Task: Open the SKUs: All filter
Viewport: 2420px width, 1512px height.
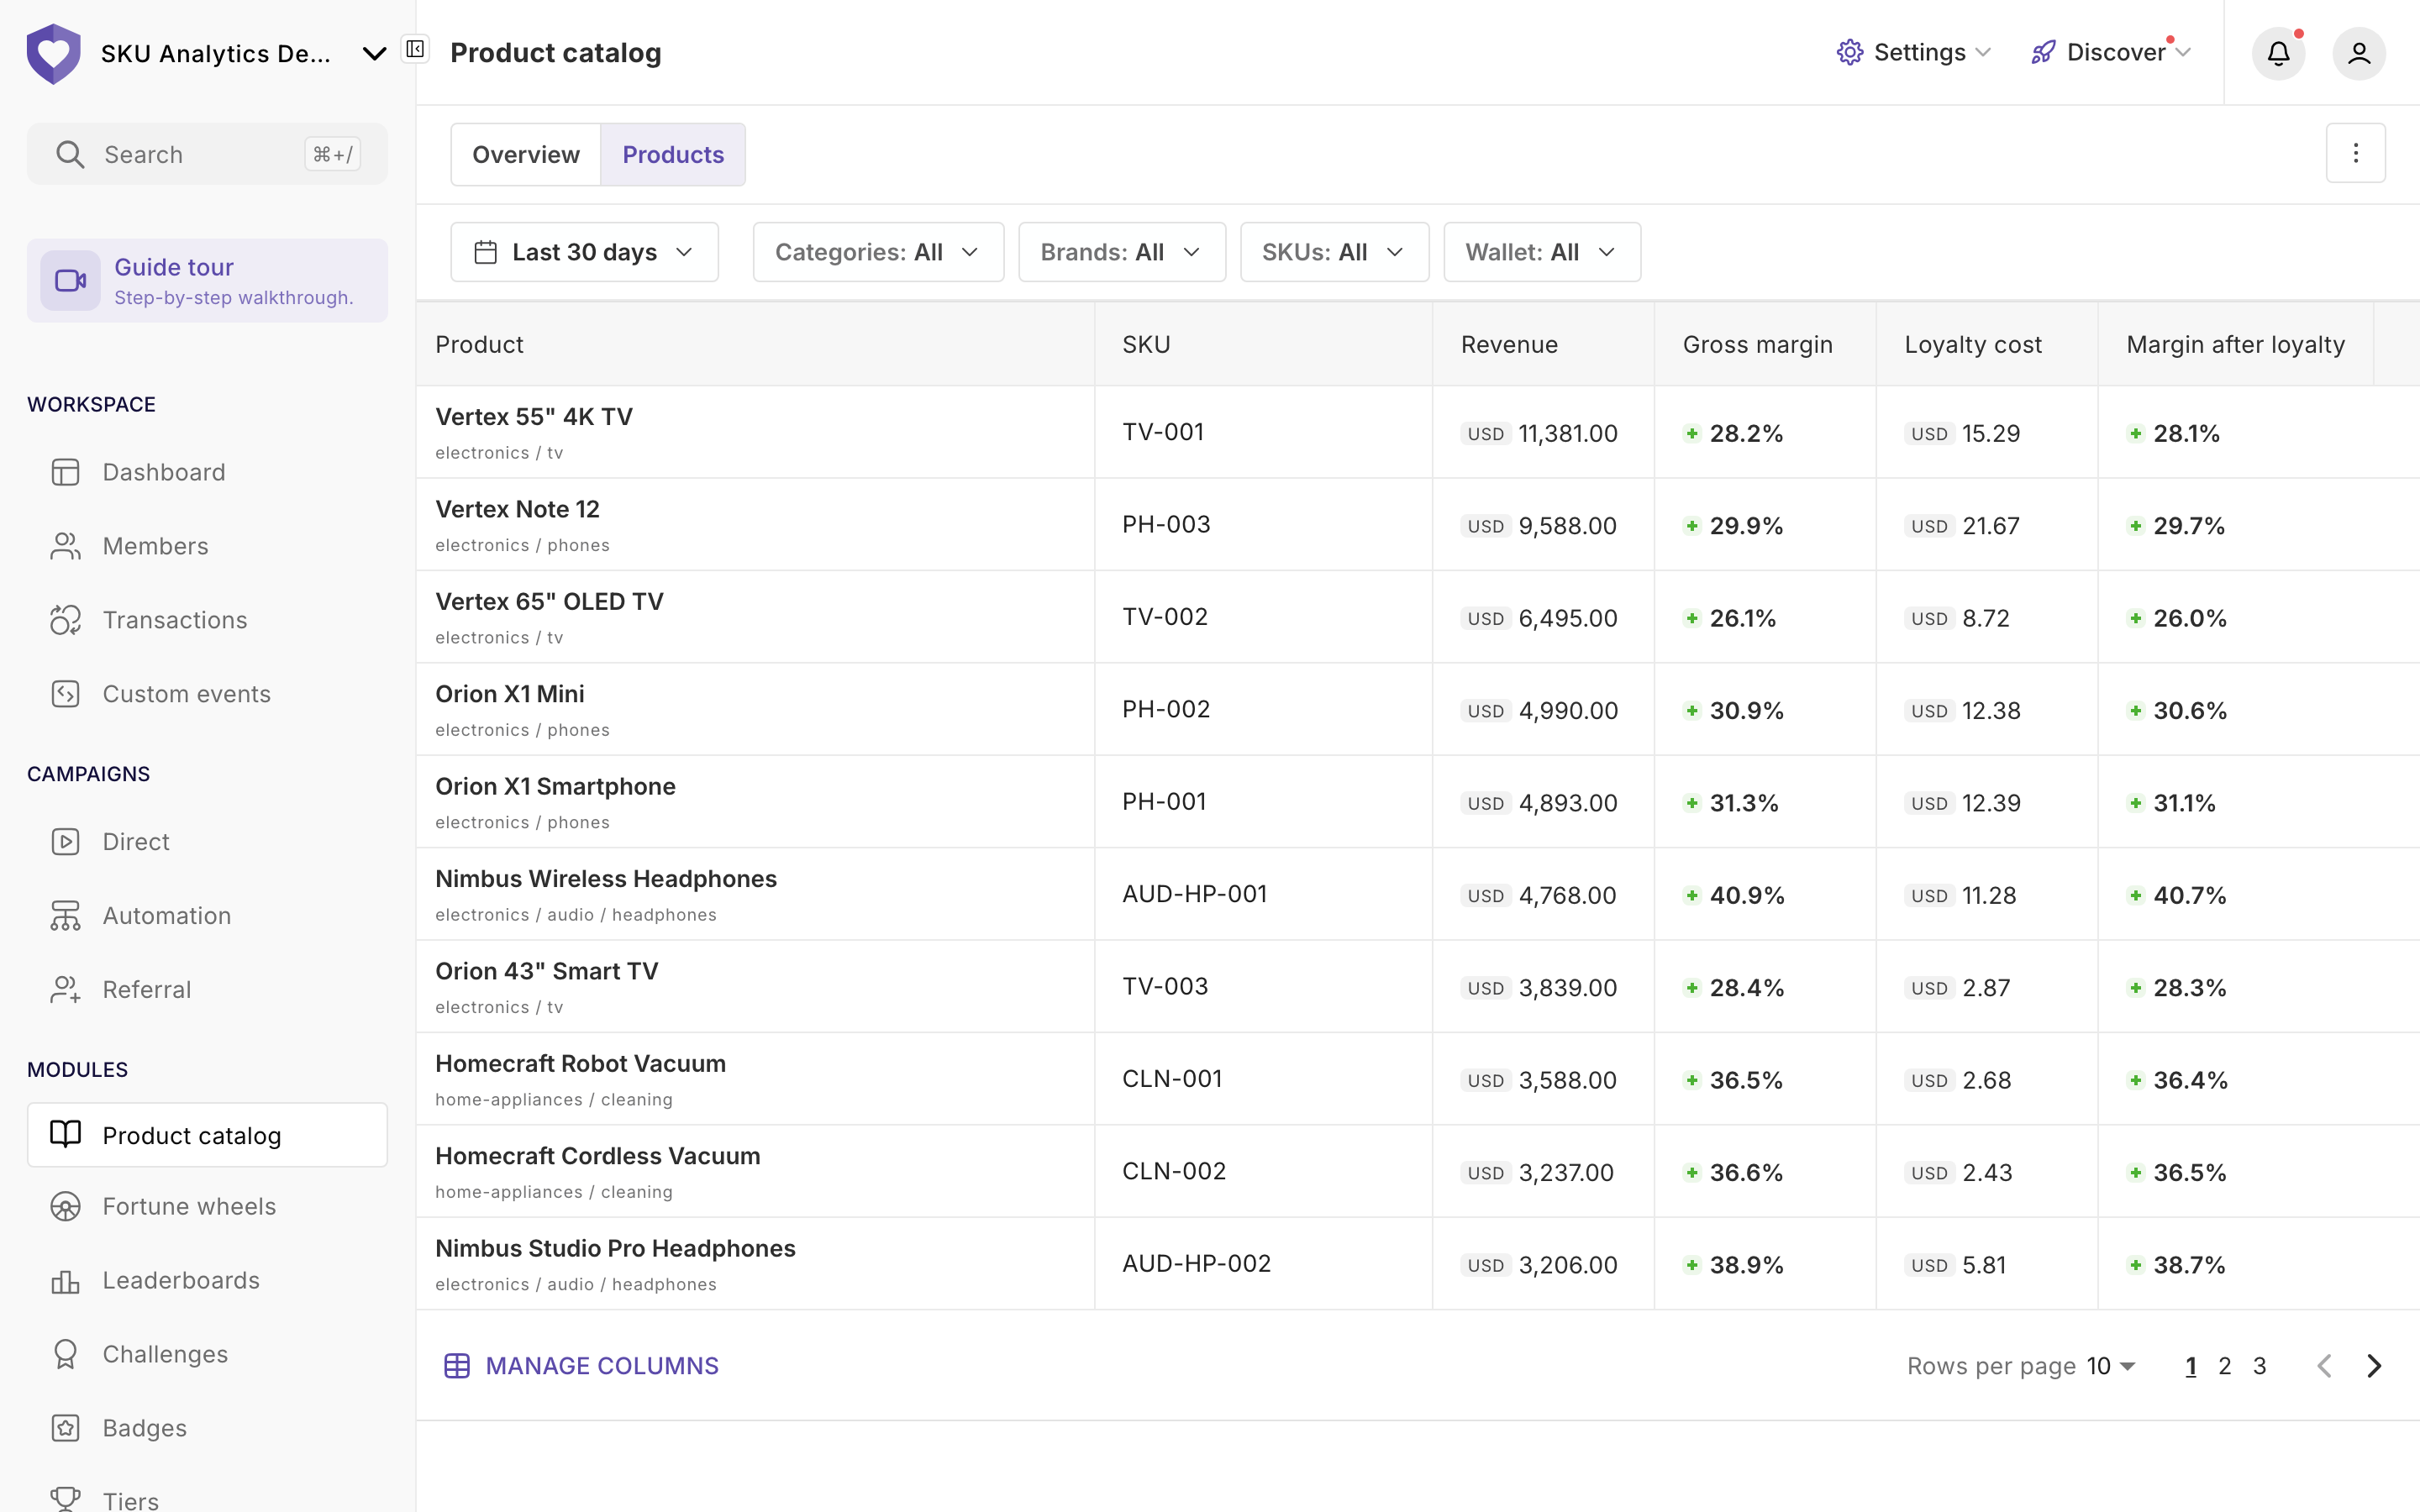Action: click(1334, 252)
